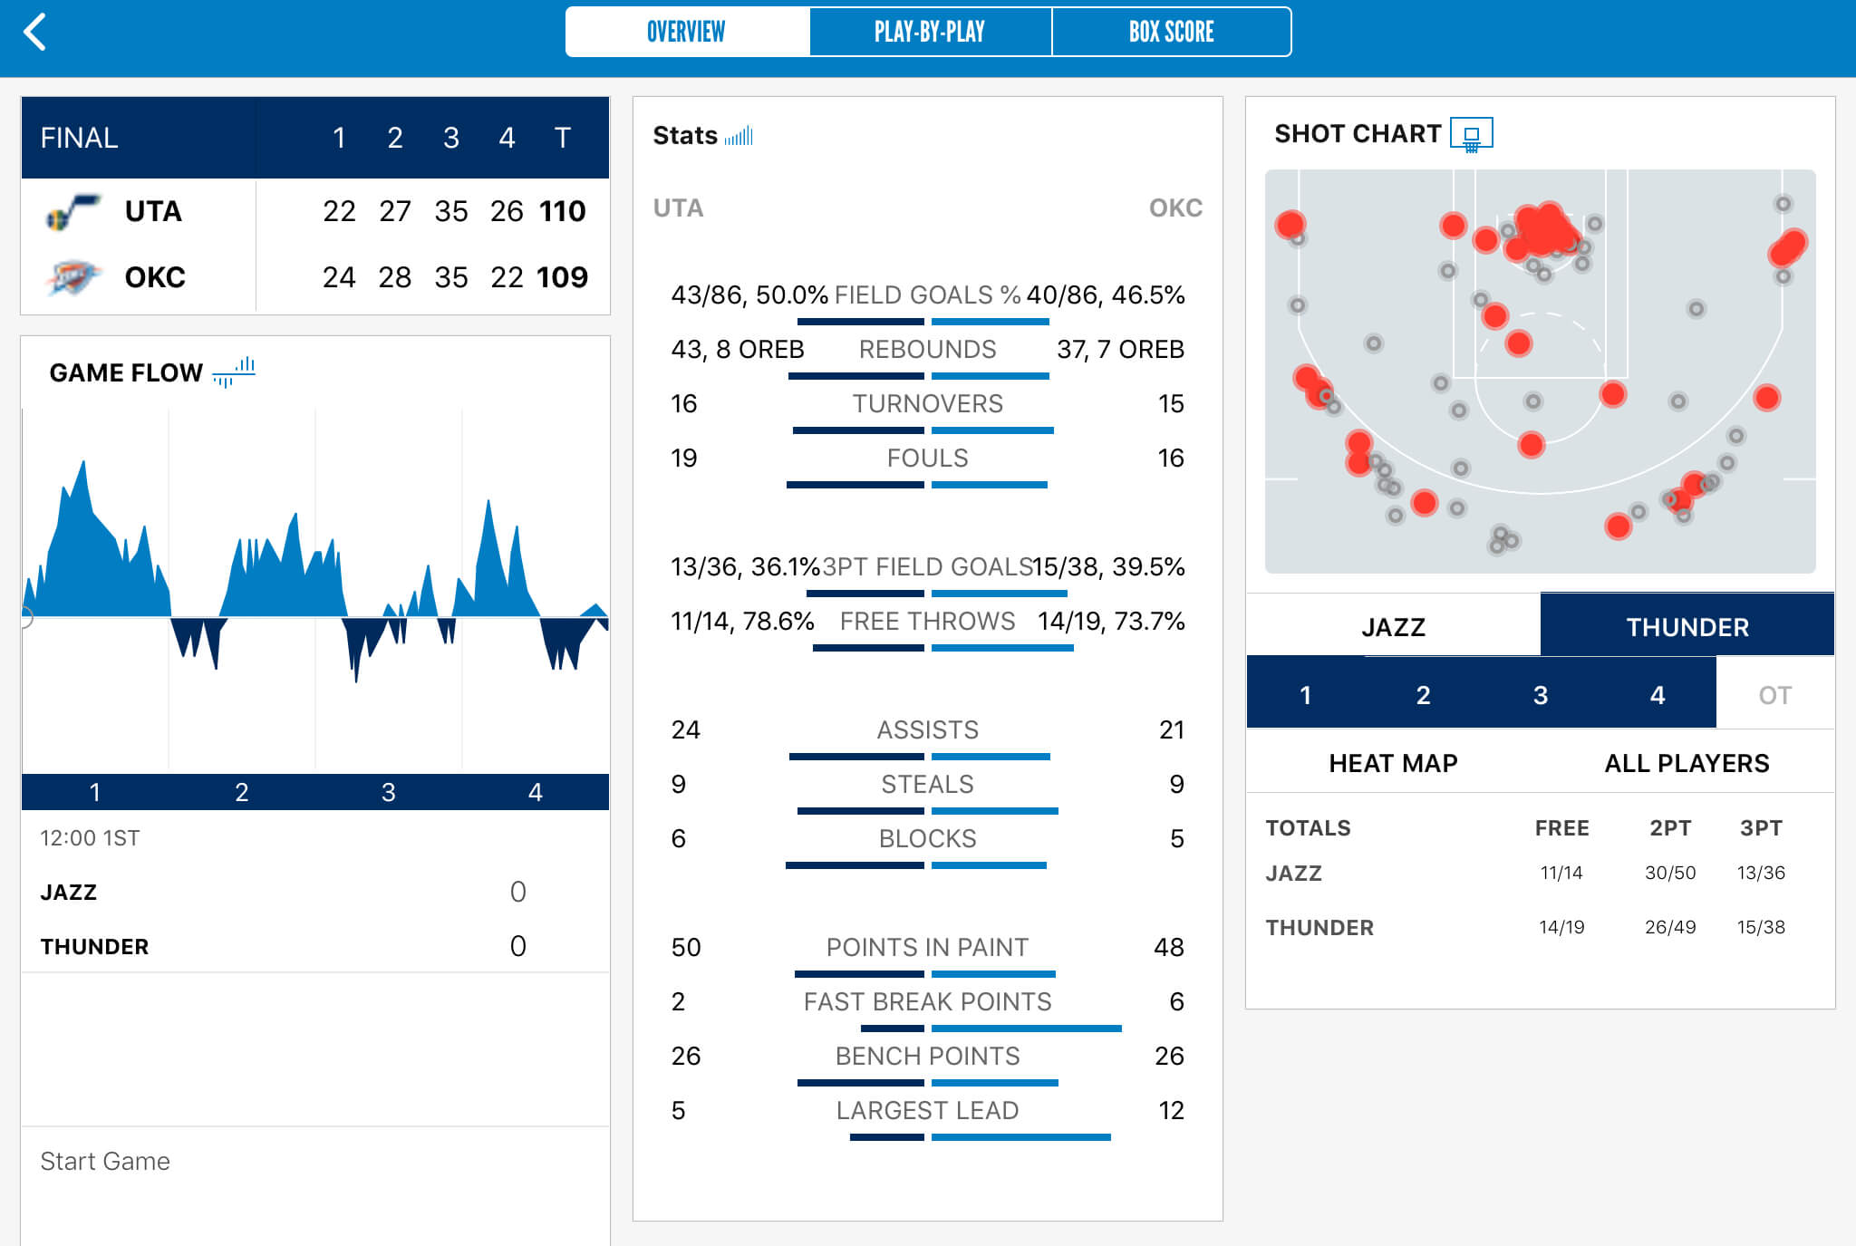The width and height of the screenshot is (1856, 1246).
Task: Switch to Heat Map view
Action: 1393,763
